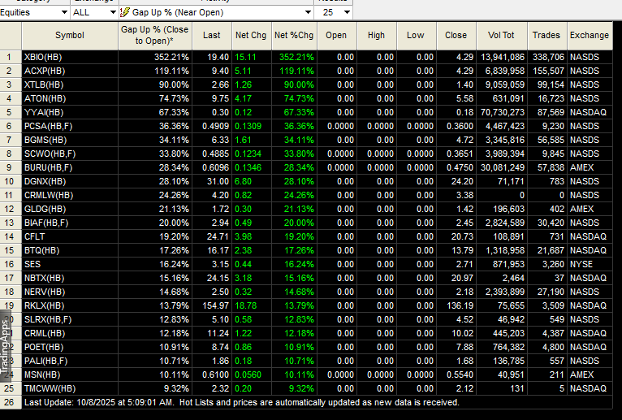Click row number 10 header

[x=11, y=181]
